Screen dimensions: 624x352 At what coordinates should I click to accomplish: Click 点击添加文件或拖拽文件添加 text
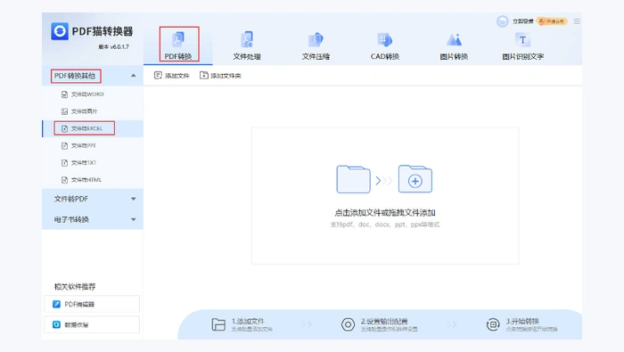(385, 213)
